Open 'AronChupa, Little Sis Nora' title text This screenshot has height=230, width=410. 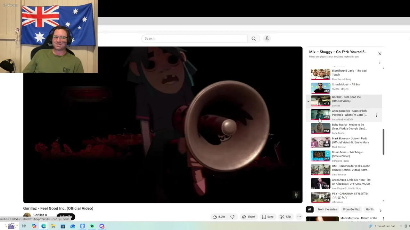[351, 182]
